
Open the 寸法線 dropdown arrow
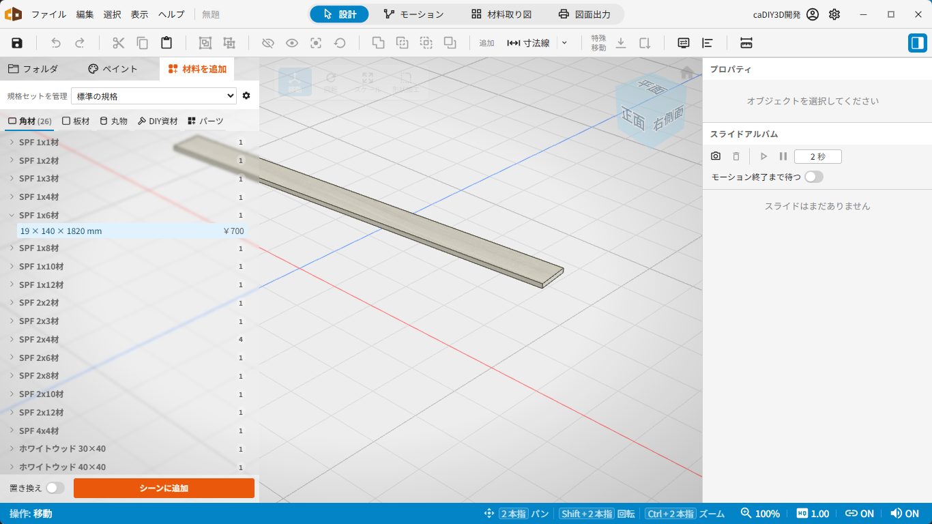[x=564, y=43]
